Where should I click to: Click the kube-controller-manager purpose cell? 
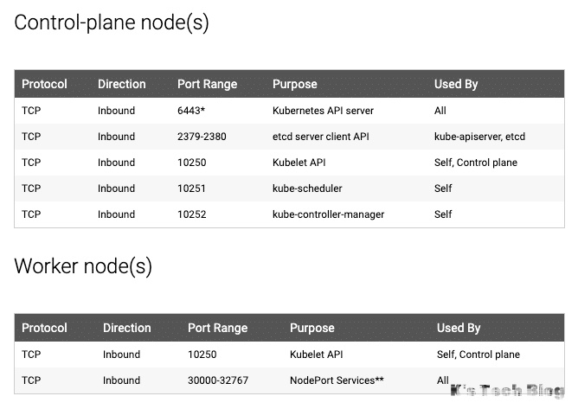328,214
